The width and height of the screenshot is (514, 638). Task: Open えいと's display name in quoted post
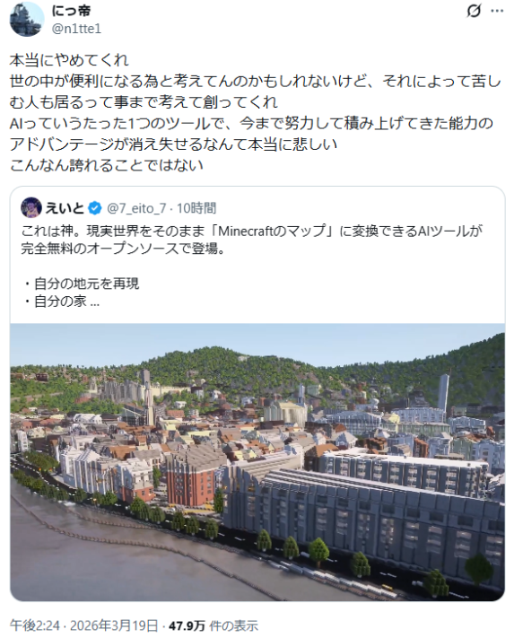(65, 208)
